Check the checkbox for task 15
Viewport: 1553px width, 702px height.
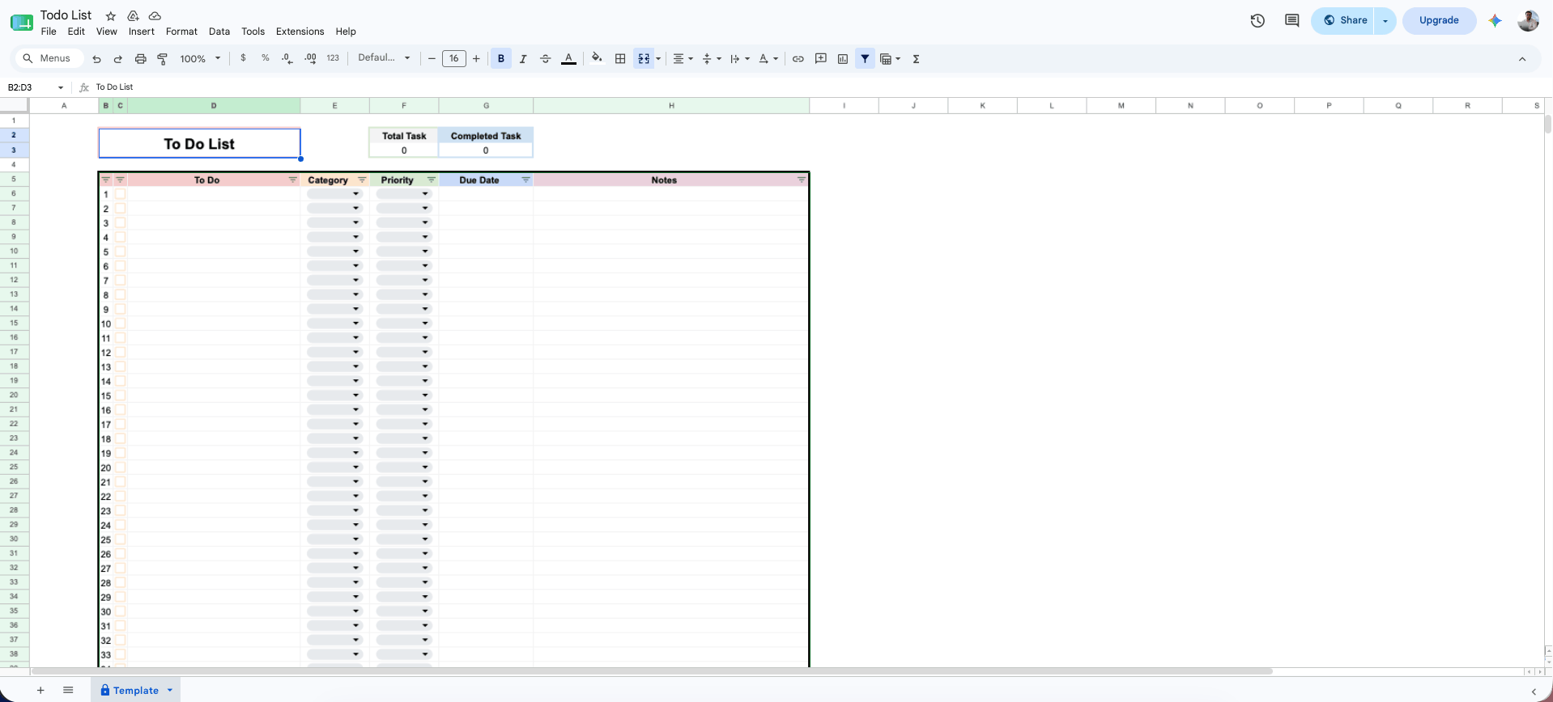121,395
